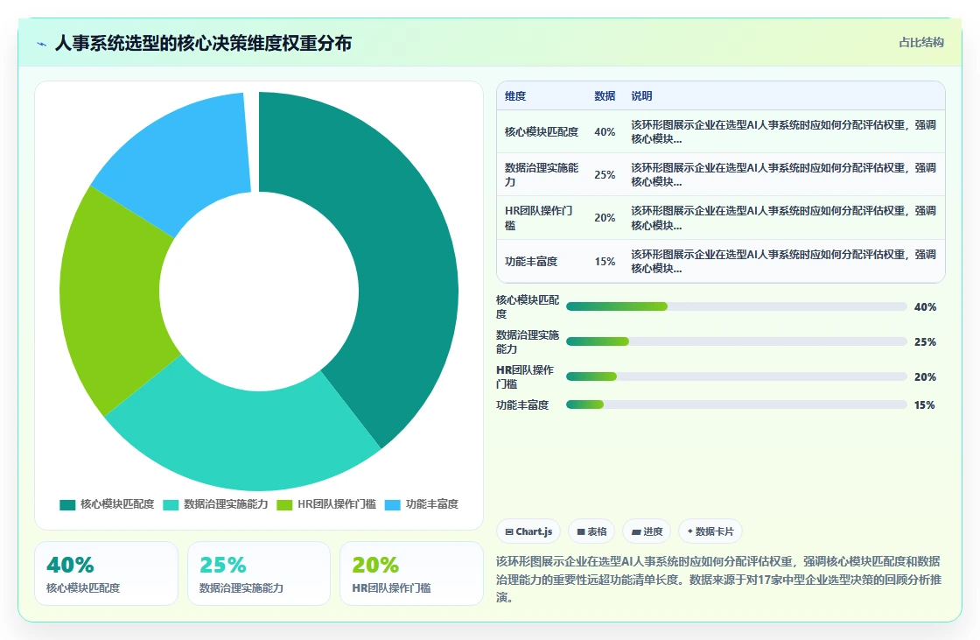The image size is (980, 640).
Task: Click the 15% value beside 功能丰富度 bar
Action: (x=924, y=405)
